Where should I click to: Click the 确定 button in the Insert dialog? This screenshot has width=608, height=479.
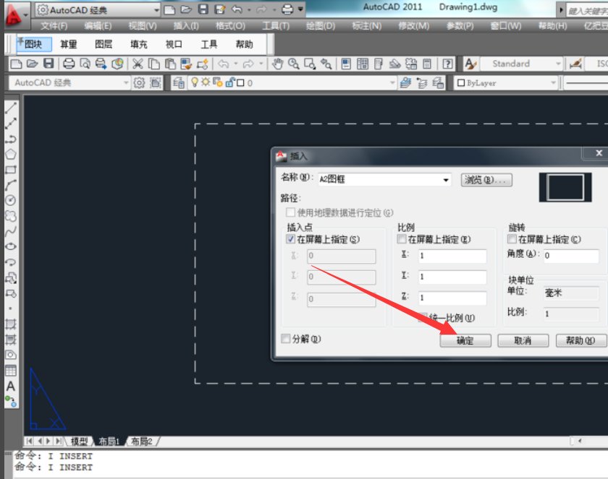(x=465, y=340)
